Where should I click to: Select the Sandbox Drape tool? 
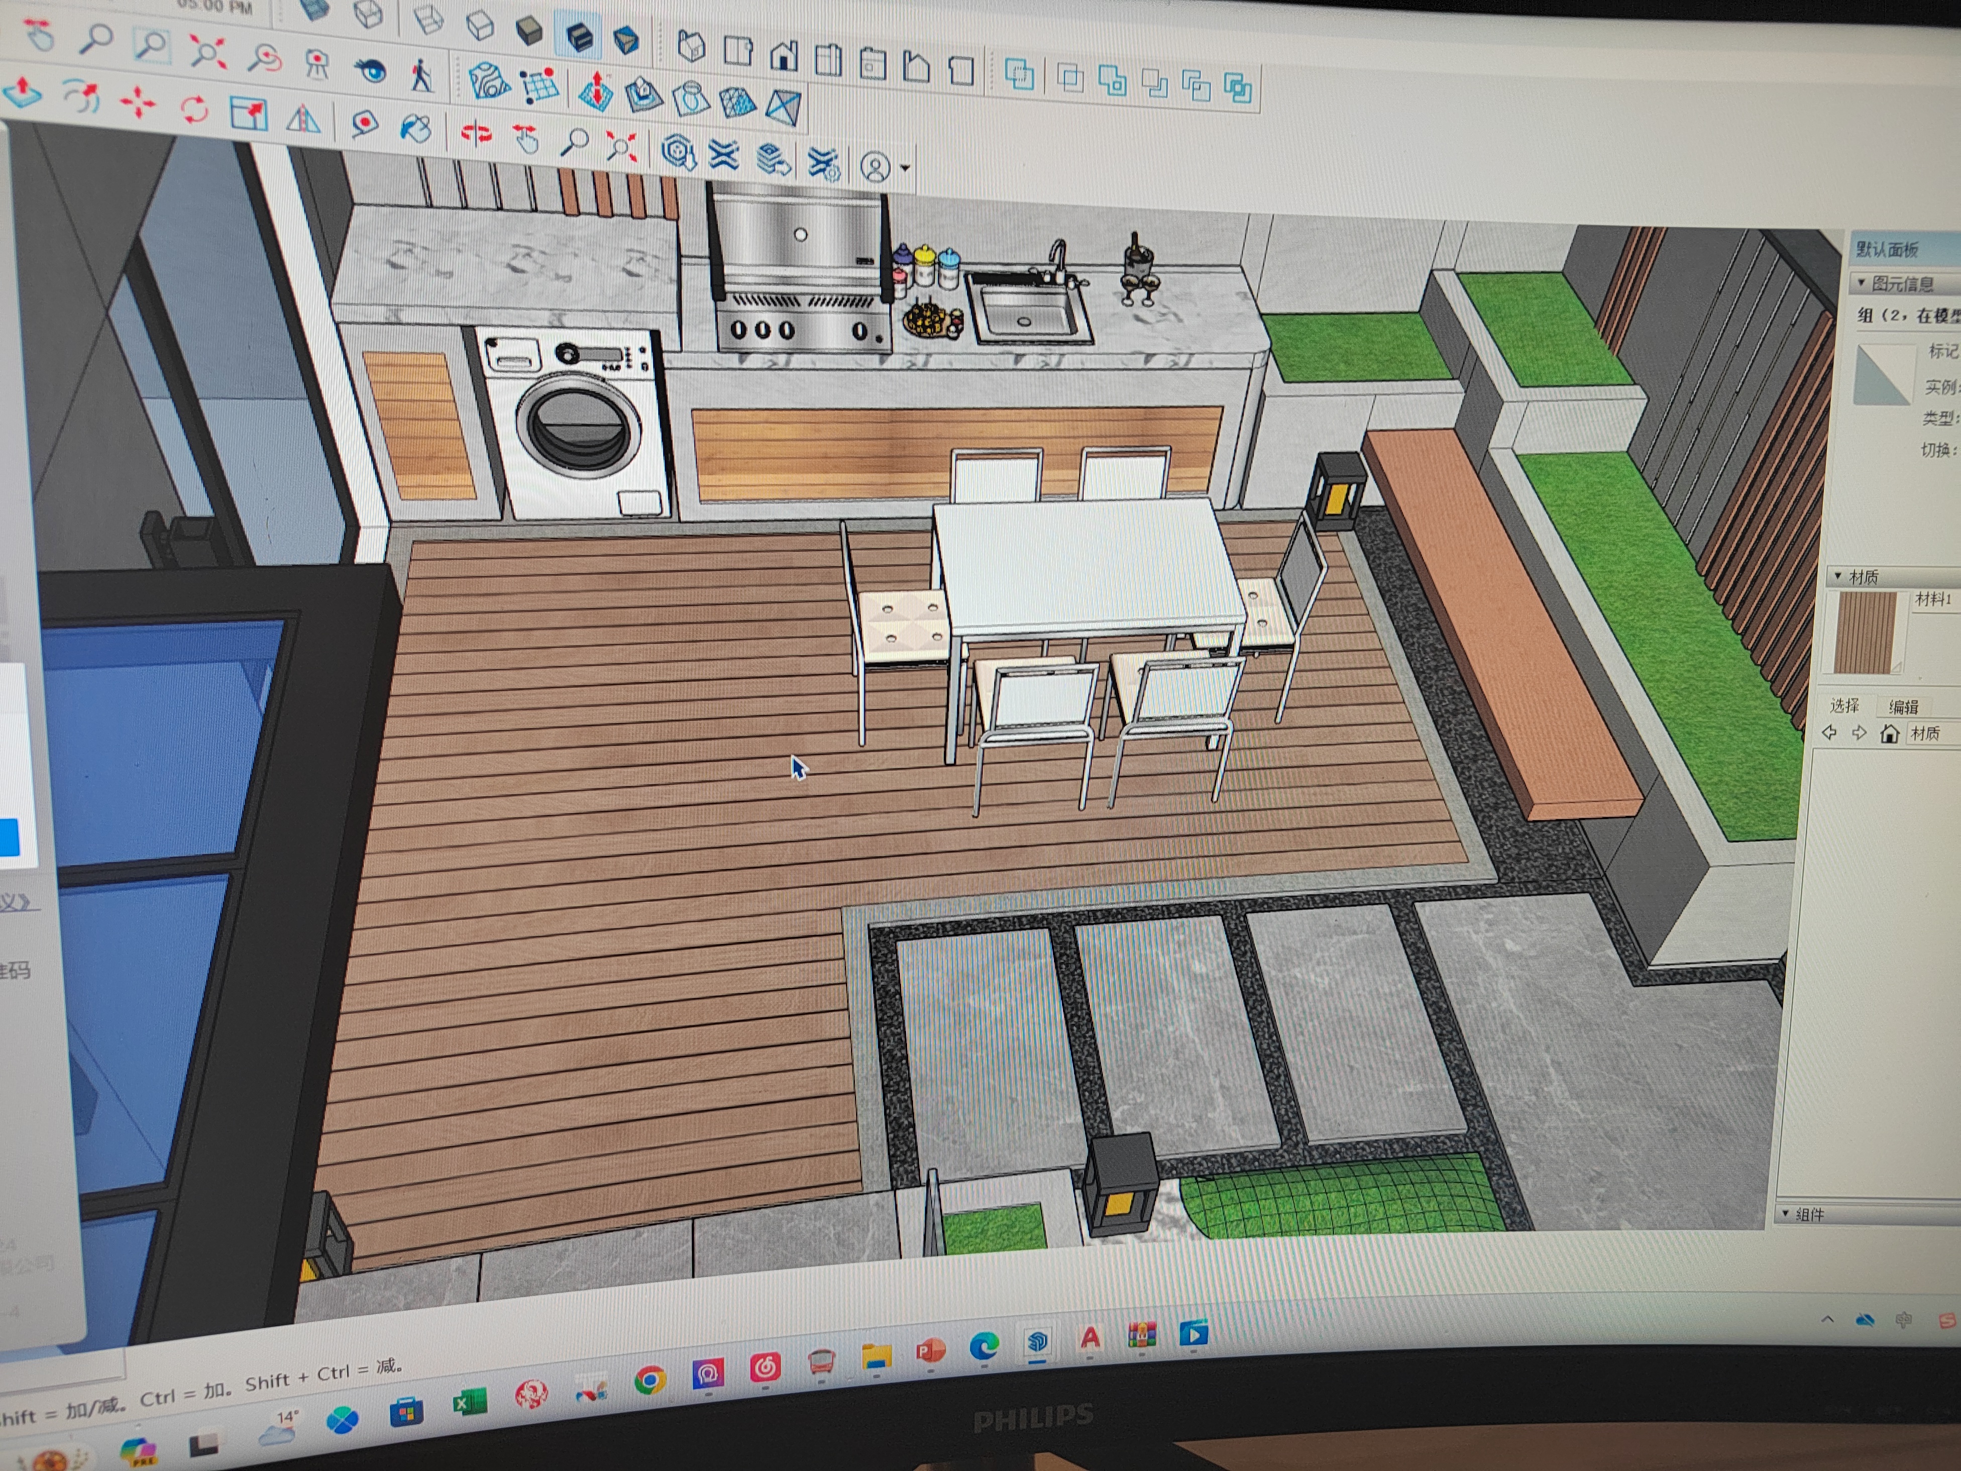pos(691,98)
